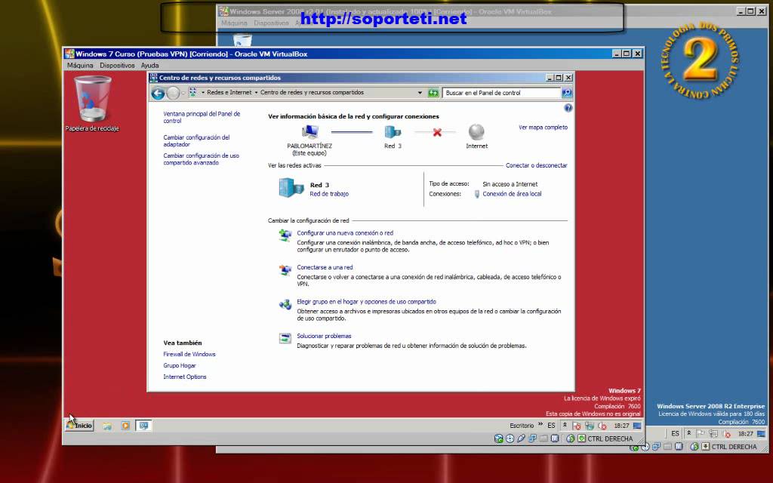
Task: Click the search magnifier icon in Control Panel
Action: (566, 93)
